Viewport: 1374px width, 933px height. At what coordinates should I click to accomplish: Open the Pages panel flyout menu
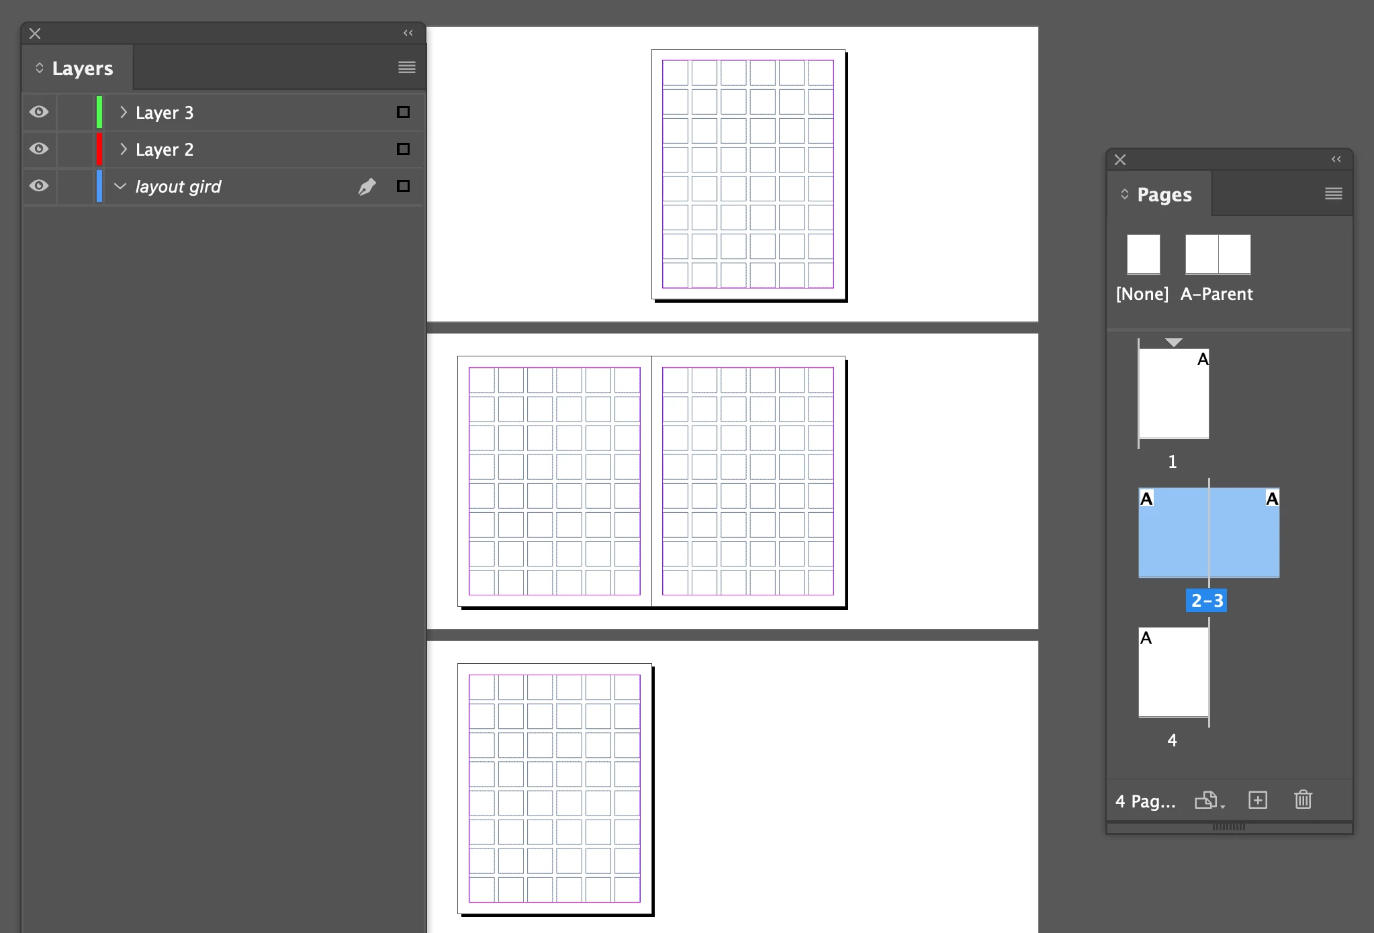1333,194
